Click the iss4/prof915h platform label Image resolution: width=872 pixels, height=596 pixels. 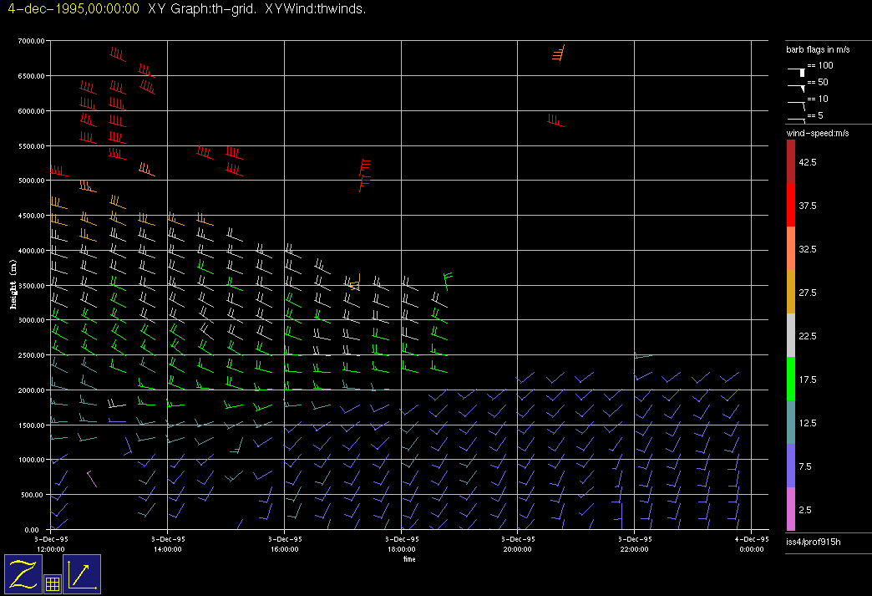814,543
